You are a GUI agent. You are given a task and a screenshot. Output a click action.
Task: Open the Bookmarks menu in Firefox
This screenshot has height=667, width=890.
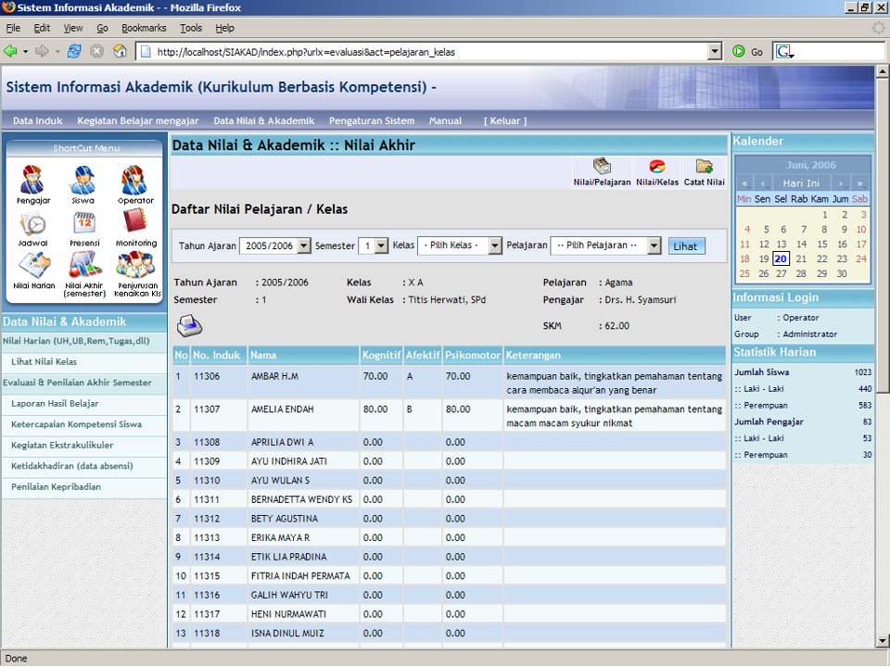click(144, 29)
